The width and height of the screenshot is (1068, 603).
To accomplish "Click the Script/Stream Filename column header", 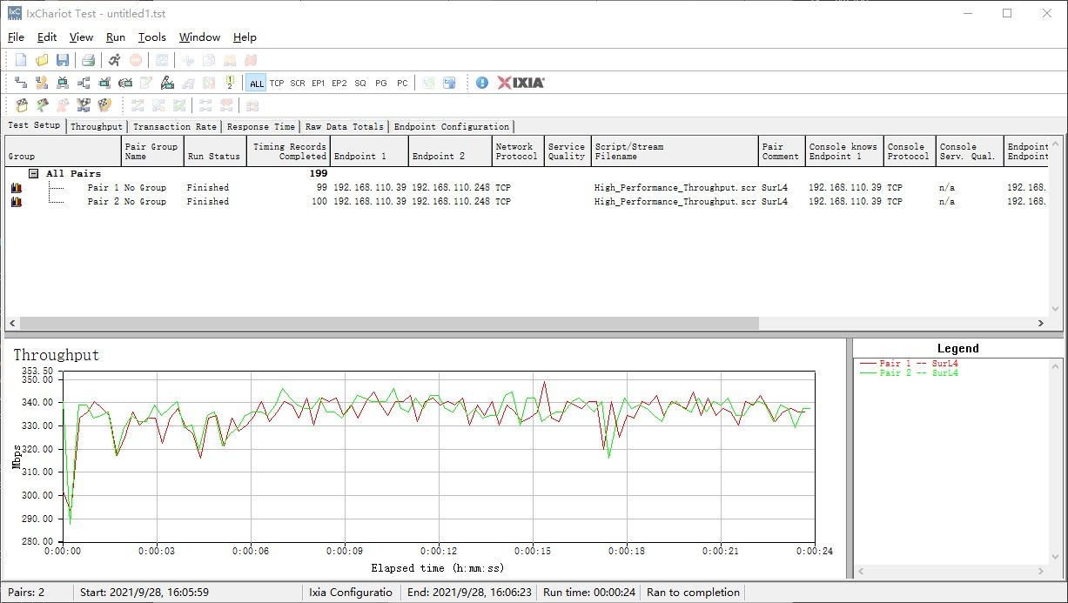I will pos(675,151).
